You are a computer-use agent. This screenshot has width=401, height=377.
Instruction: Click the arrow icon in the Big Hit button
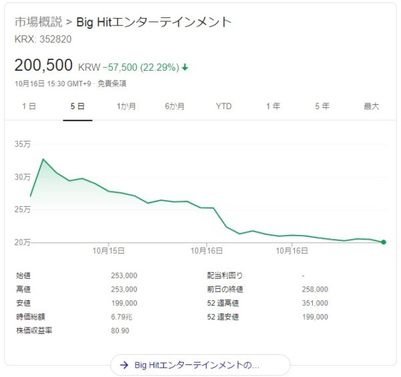coord(124,365)
